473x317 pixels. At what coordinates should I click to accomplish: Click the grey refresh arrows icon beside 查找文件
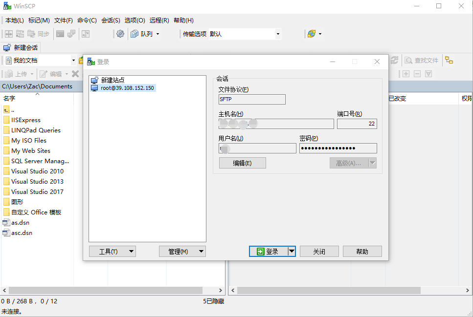pos(394,60)
